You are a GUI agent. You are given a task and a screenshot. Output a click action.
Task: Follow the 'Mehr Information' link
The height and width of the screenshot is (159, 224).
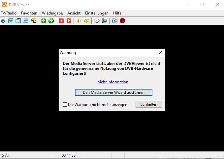113,82
